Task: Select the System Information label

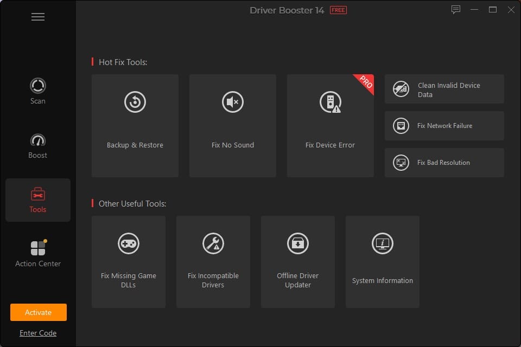Action: 383,281
